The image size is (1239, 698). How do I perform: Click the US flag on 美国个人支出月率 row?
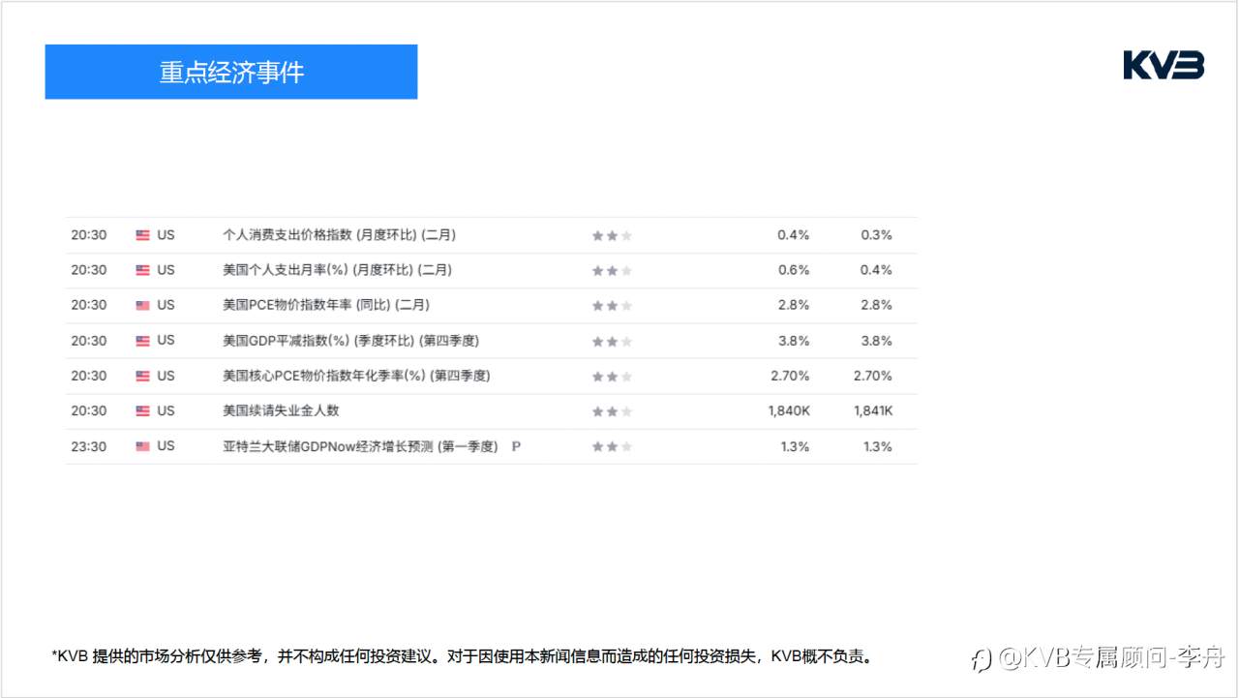tap(141, 270)
